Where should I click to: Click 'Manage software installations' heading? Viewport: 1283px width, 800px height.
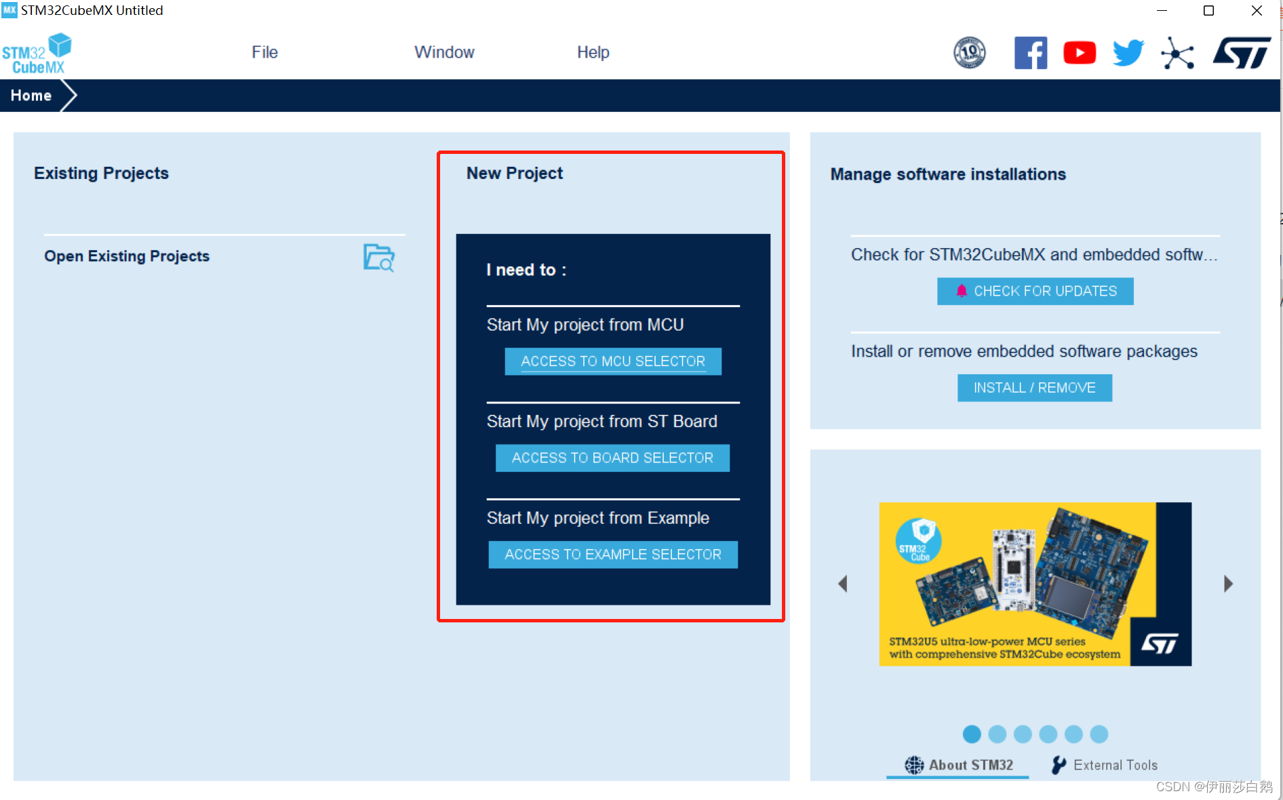(x=949, y=174)
